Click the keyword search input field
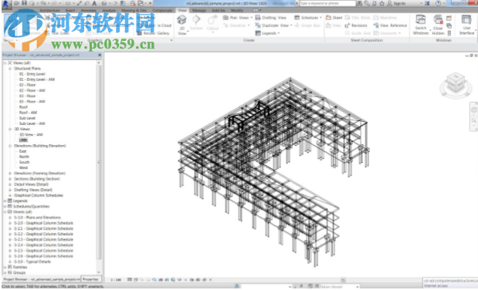This screenshot has width=478, height=290. 327,3
